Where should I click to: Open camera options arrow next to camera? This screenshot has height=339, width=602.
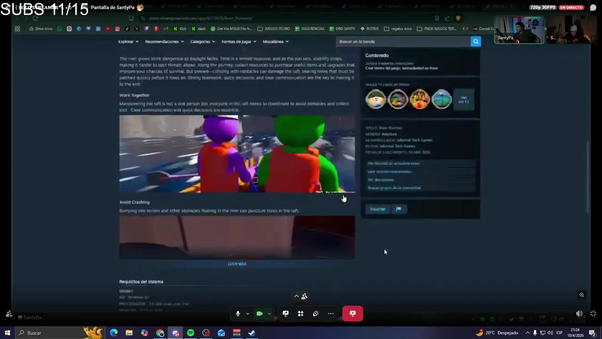269,314
